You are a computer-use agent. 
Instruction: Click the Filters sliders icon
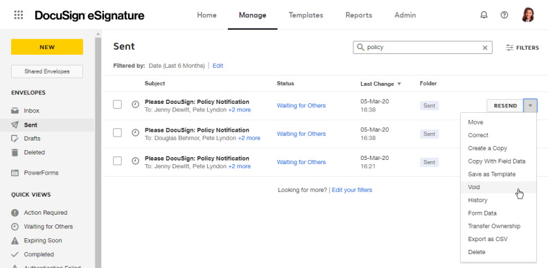coord(510,48)
